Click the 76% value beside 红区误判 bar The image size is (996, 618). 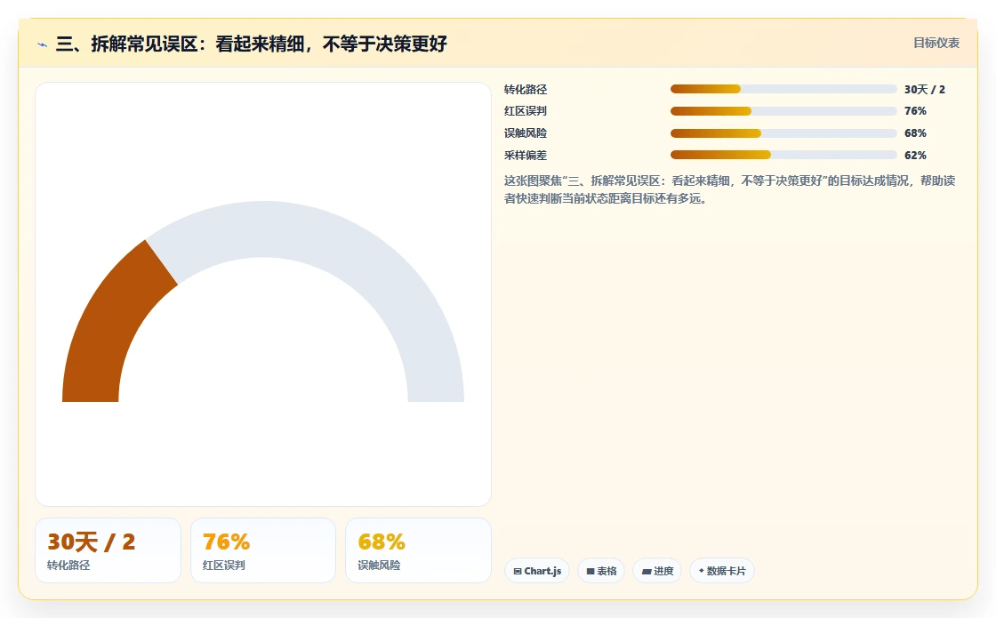(x=915, y=111)
